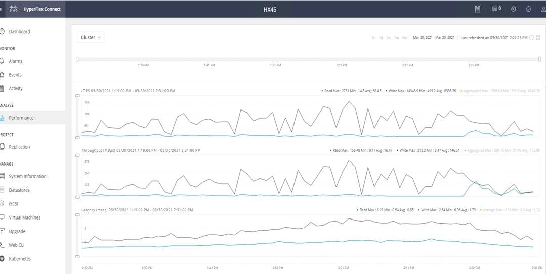546x274 pixels.
Task: Click the Upgrade arrow icon
Action: 2,231
